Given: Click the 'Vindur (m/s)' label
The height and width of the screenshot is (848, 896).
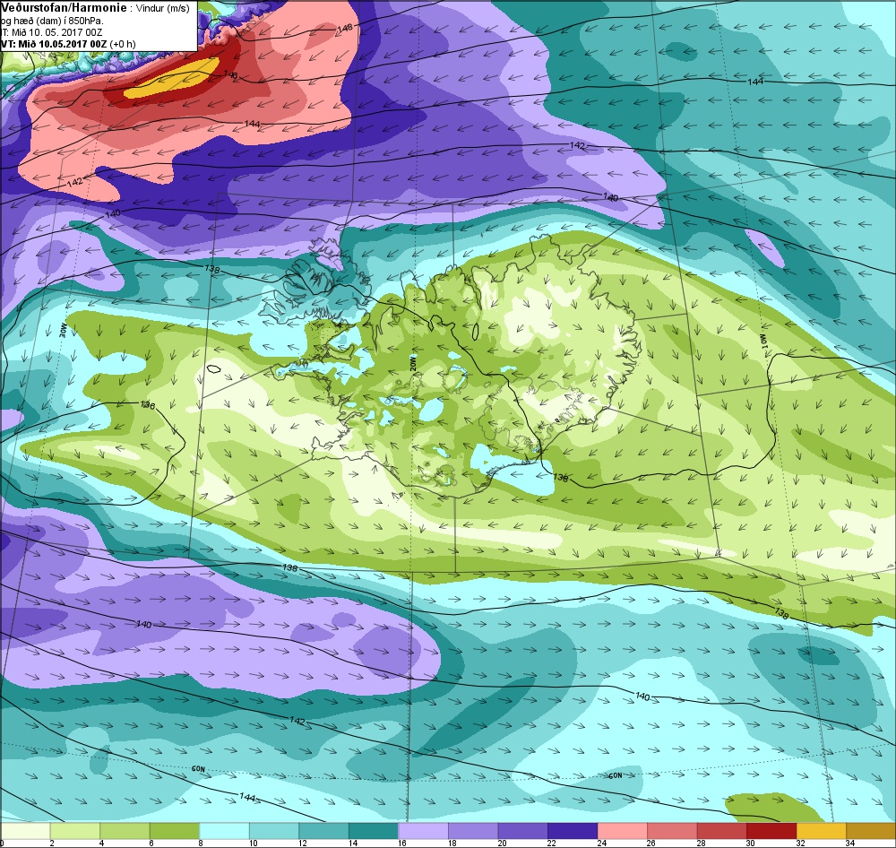Looking at the screenshot, I should coord(163,8).
